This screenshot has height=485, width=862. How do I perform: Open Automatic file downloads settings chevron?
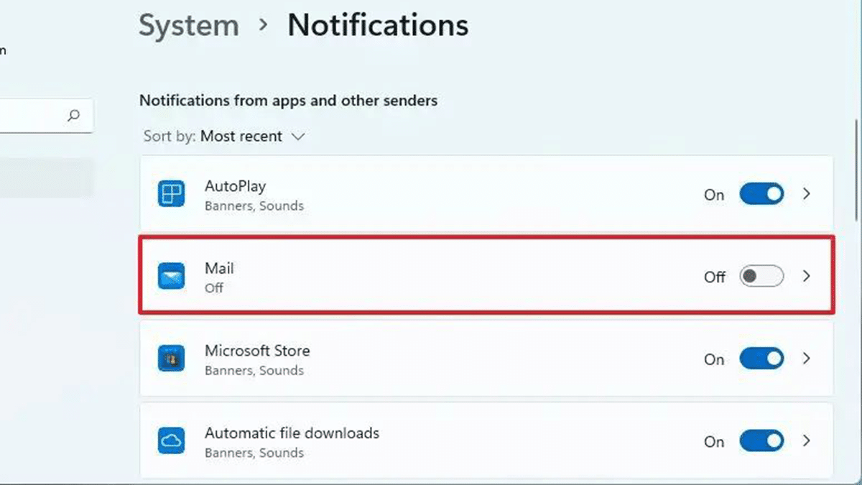[x=807, y=440]
